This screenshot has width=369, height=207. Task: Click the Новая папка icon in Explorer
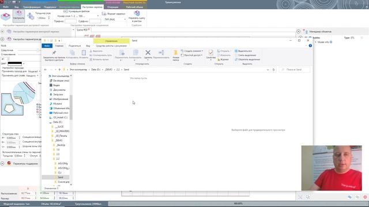pos(175,52)
